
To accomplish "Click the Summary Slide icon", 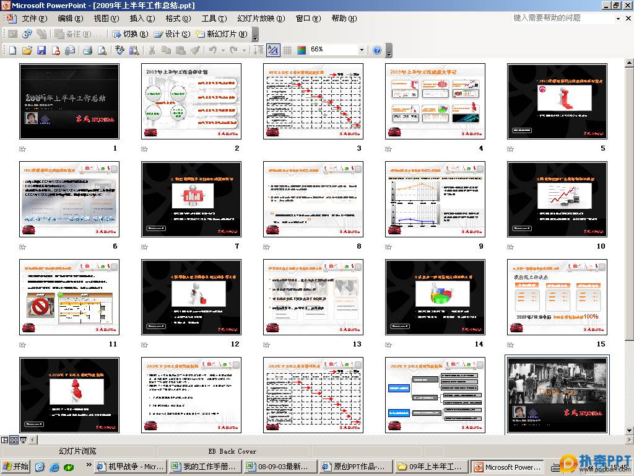I will 41,35.
